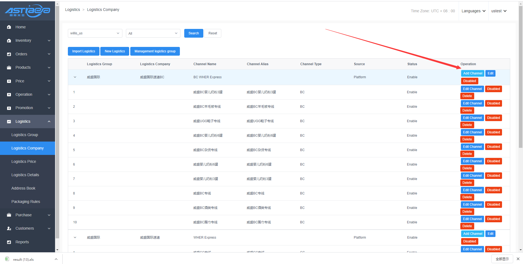The width and height of the screenshot is (523, 264).
Task: Click the Inventory icon in the sidebar
Action: 9,41
